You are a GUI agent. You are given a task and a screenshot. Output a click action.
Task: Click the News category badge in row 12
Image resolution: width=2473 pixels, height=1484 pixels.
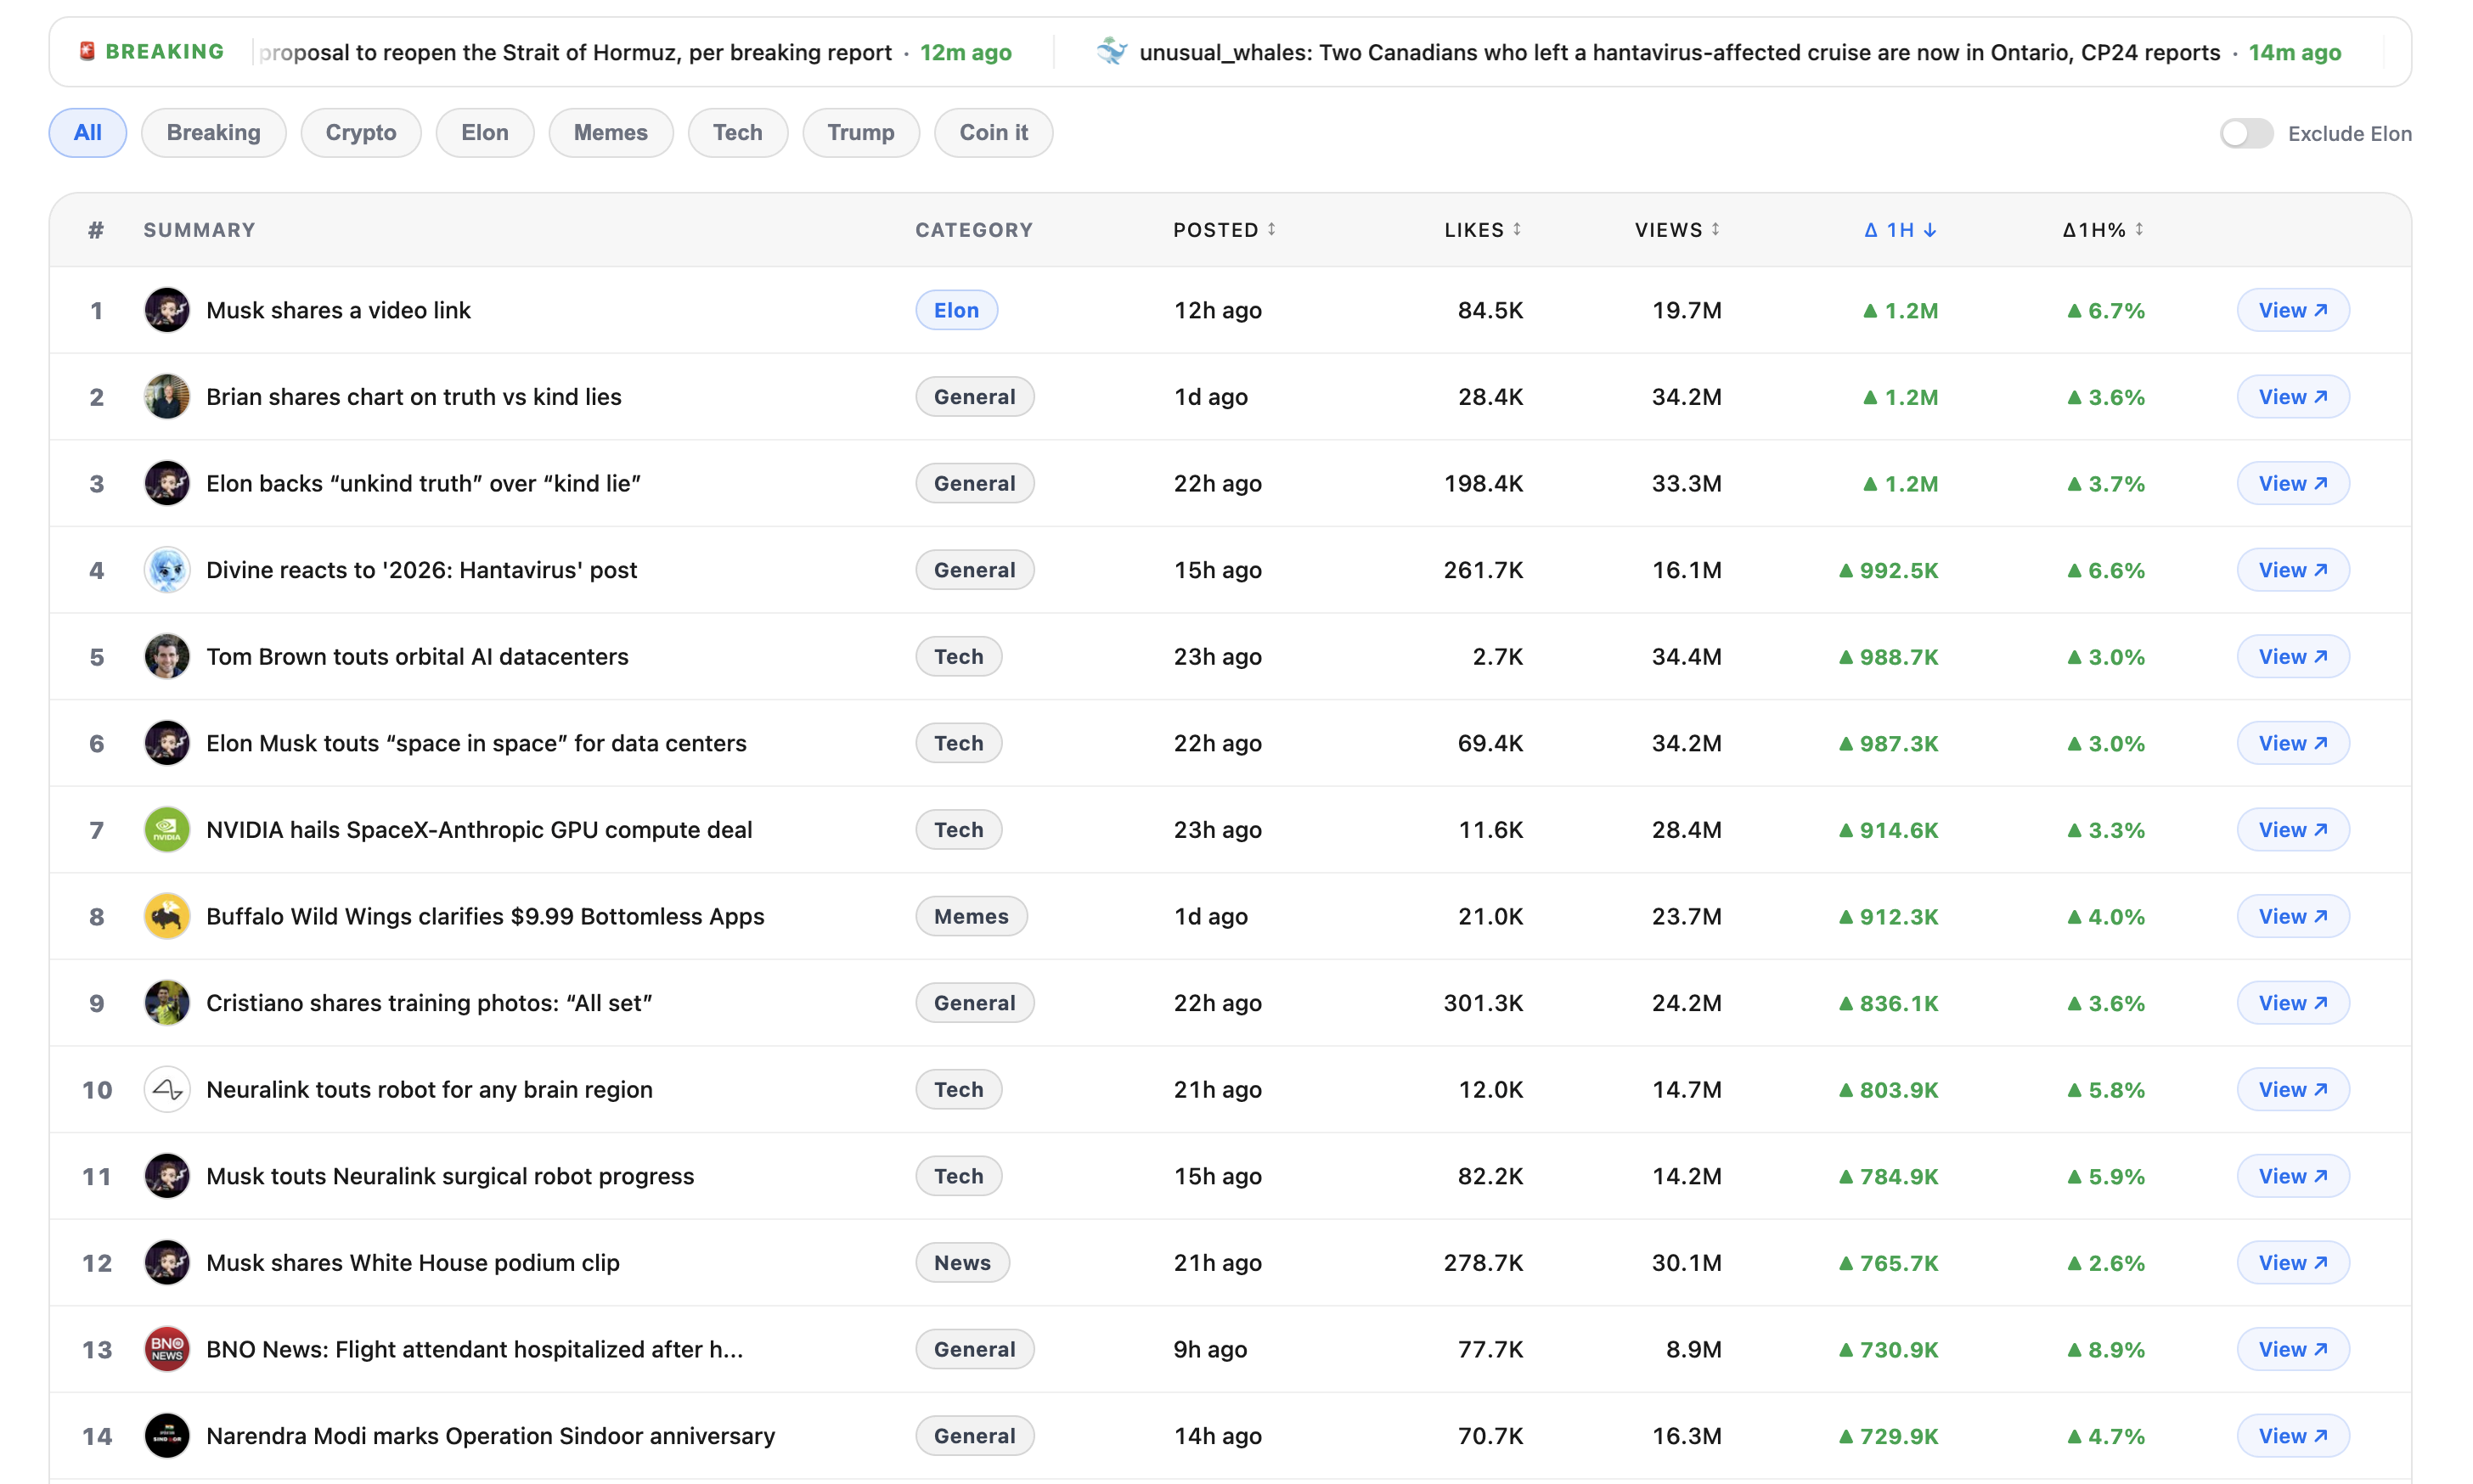962,1263
